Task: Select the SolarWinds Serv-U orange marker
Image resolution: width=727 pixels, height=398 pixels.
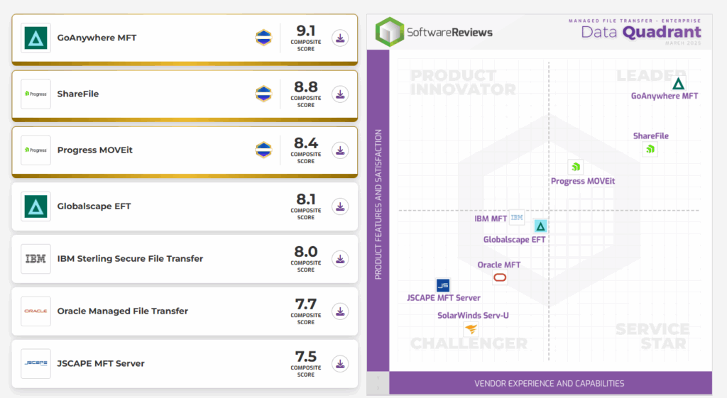Action: point(471,329)
